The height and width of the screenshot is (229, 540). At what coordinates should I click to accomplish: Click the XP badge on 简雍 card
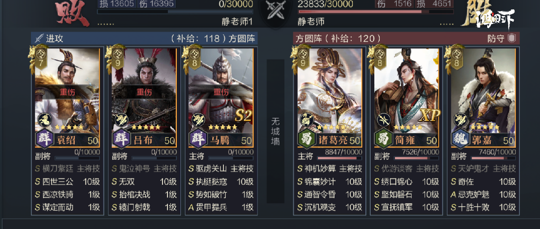(429, 115)
